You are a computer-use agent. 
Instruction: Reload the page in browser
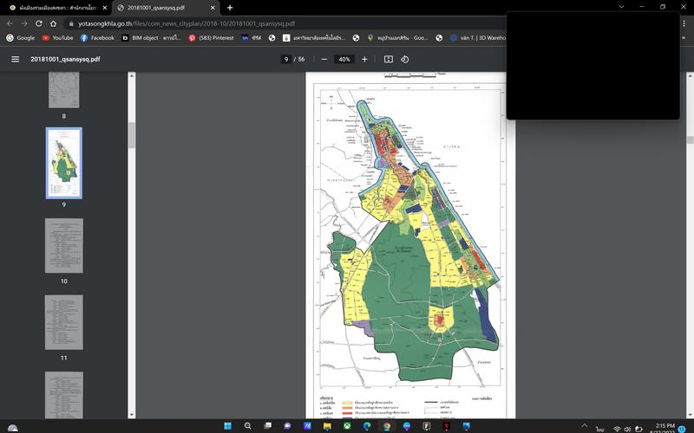coord(39,23)
